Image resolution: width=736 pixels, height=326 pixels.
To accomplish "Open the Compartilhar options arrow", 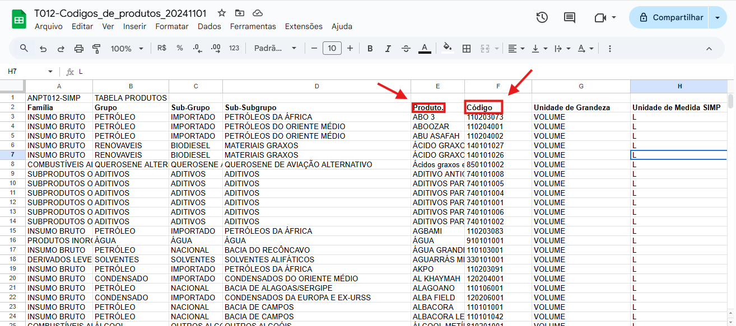I will point(718,17).
